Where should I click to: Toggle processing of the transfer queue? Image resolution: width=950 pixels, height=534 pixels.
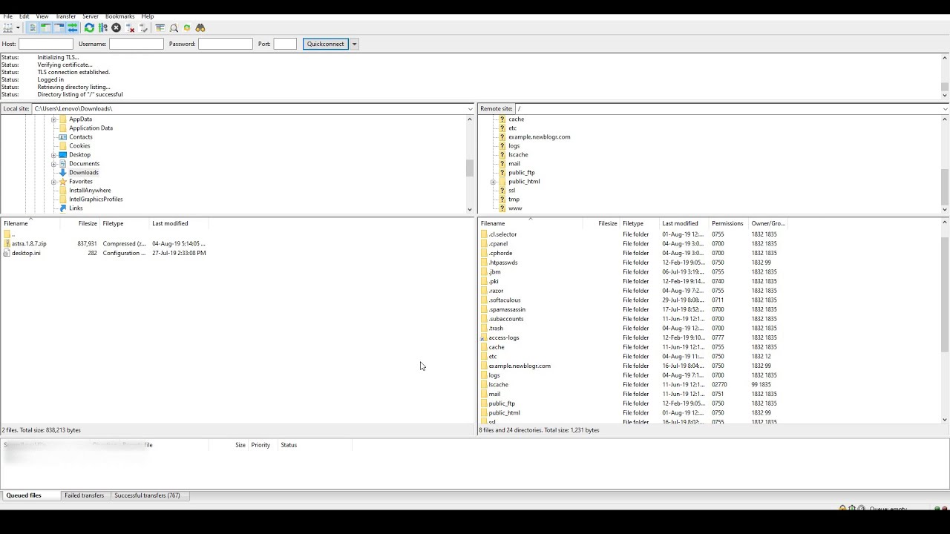point(103,28)
